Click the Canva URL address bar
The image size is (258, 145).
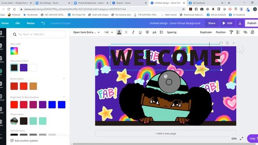tap(100, 9)
